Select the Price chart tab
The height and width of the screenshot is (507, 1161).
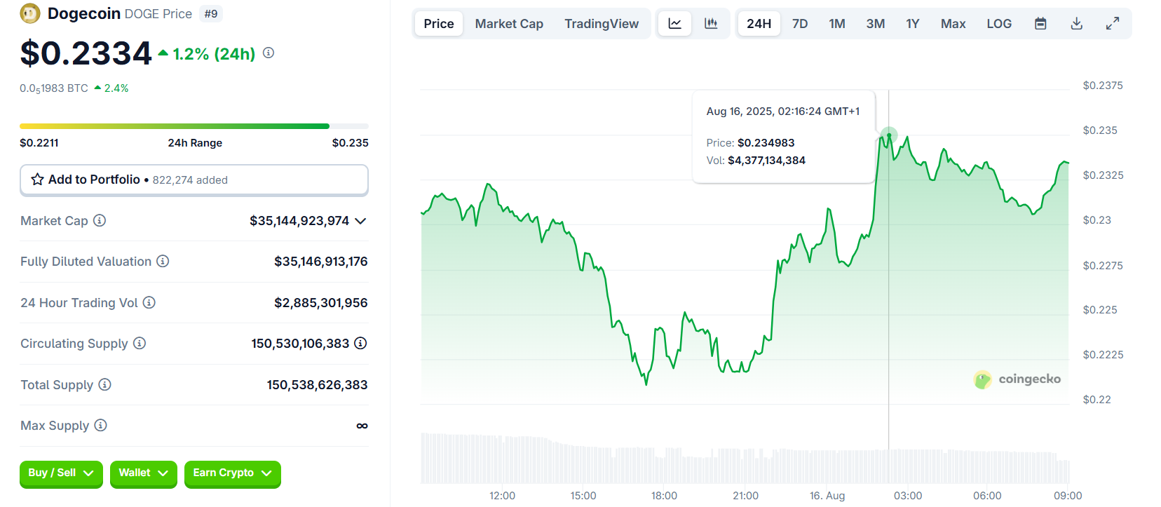(x=439, y=24)
